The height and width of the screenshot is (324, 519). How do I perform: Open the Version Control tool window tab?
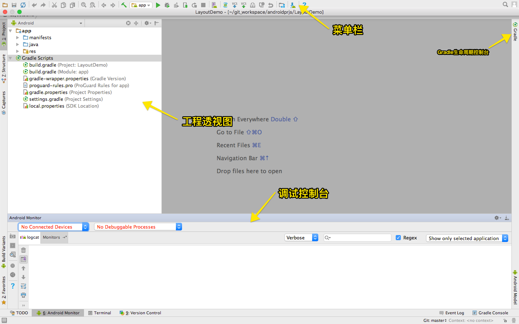coord(141,313)
